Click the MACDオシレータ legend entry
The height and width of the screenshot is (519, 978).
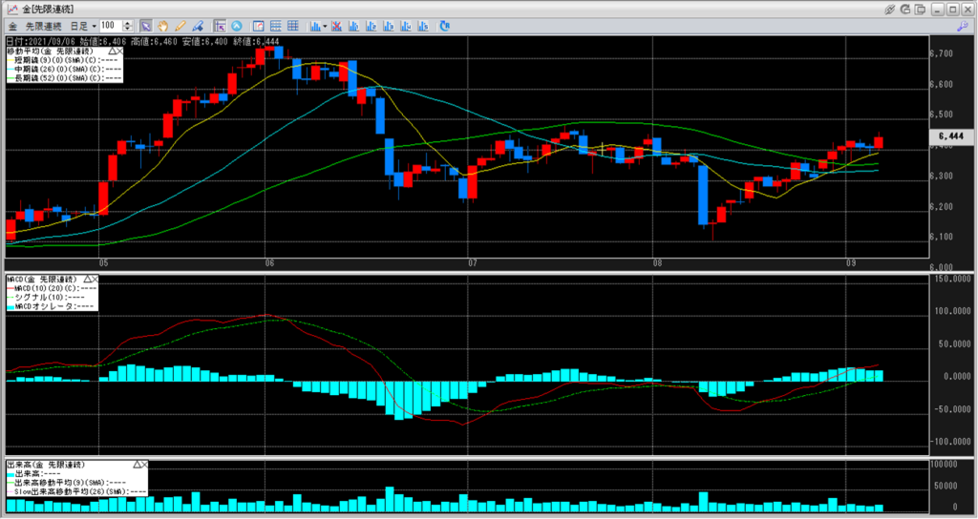(51, 306)
